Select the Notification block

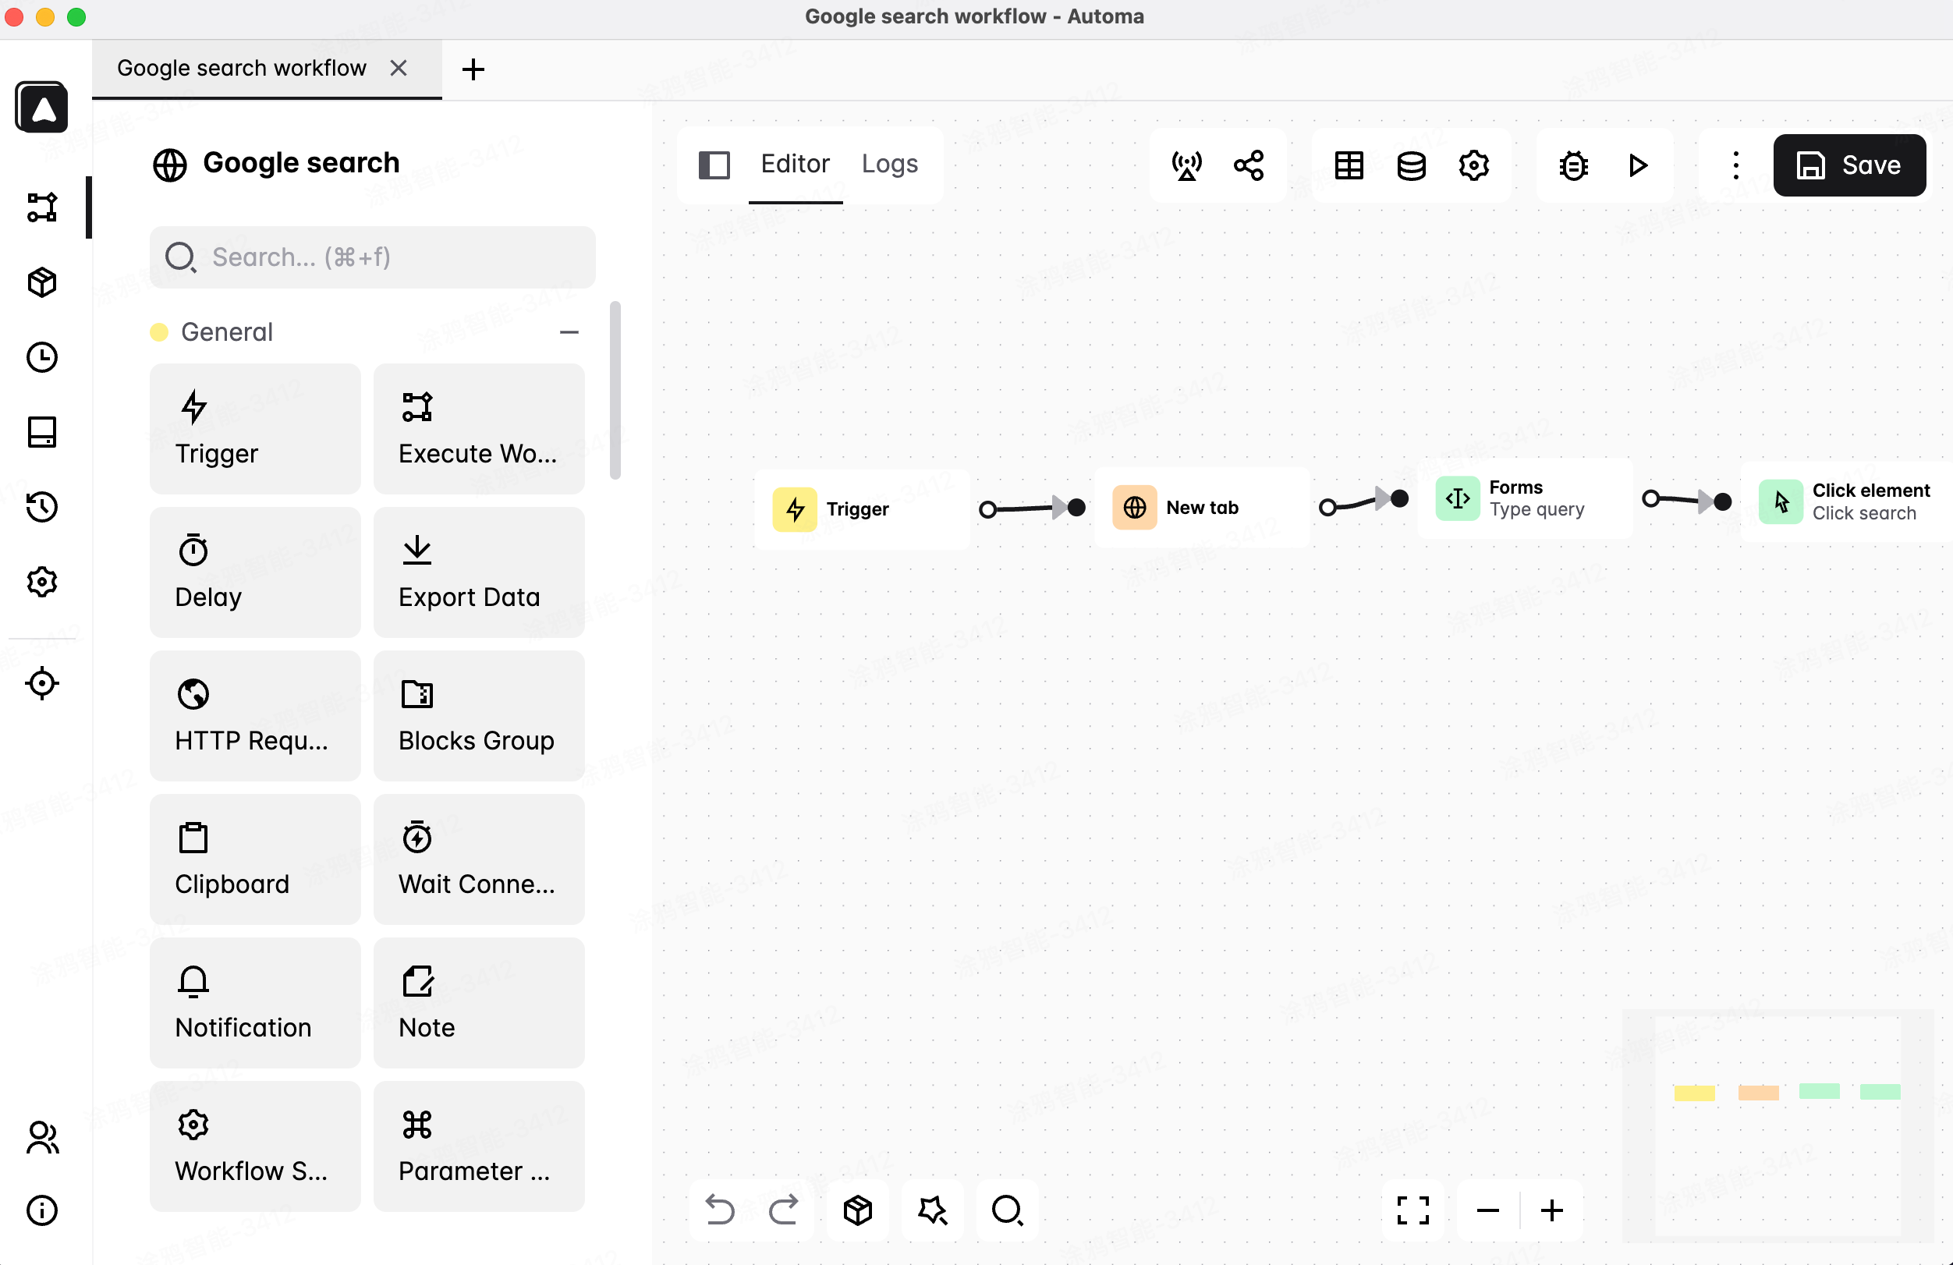tap(255, 1002)
